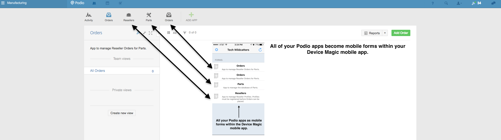Click the Create new view button
The image size is (501, 140).
pyautogui.click(x=122, y=113)
